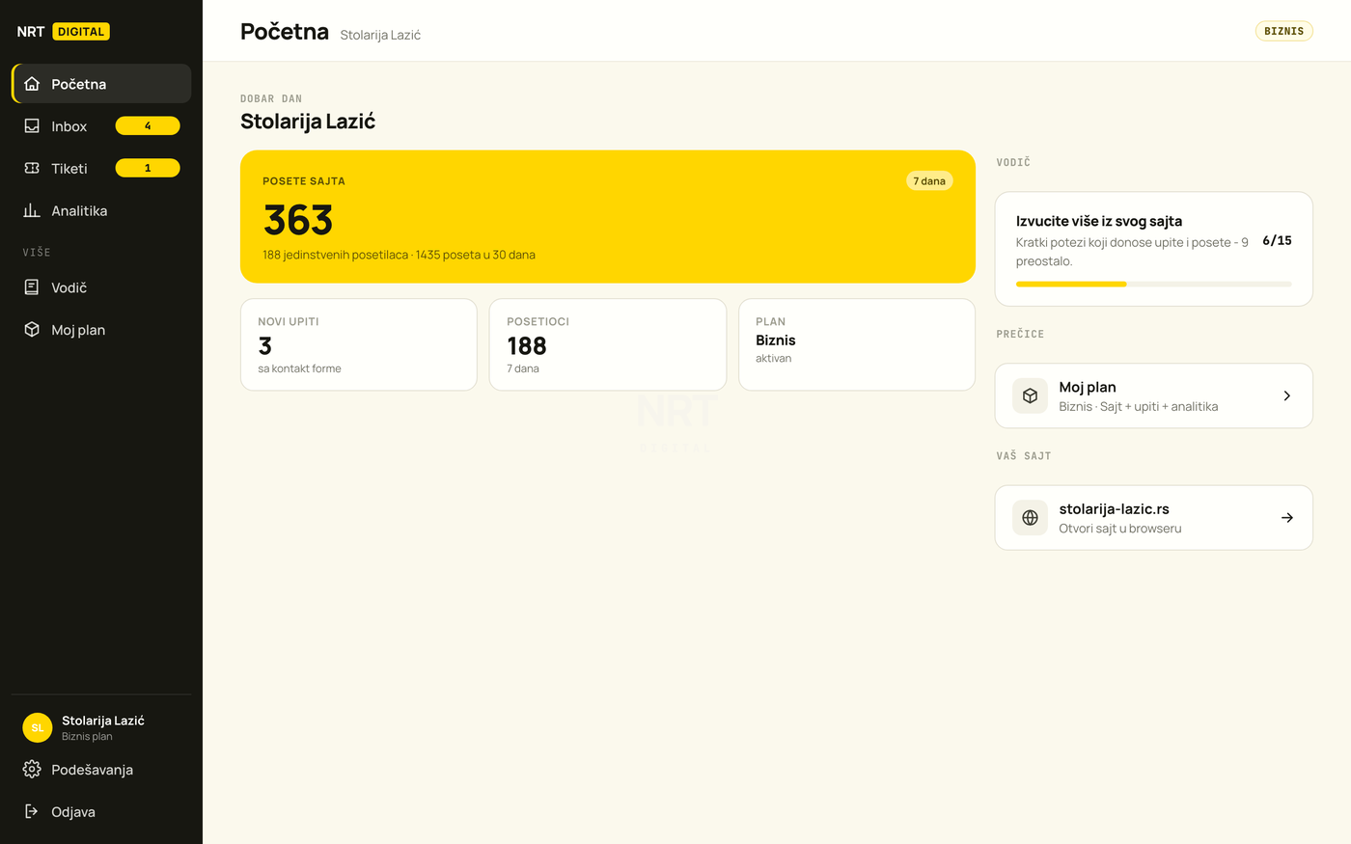Click the chevron on Moj plan shortcut card
The width and height of the screenshot is (1351, 844).
point(1286,395)
